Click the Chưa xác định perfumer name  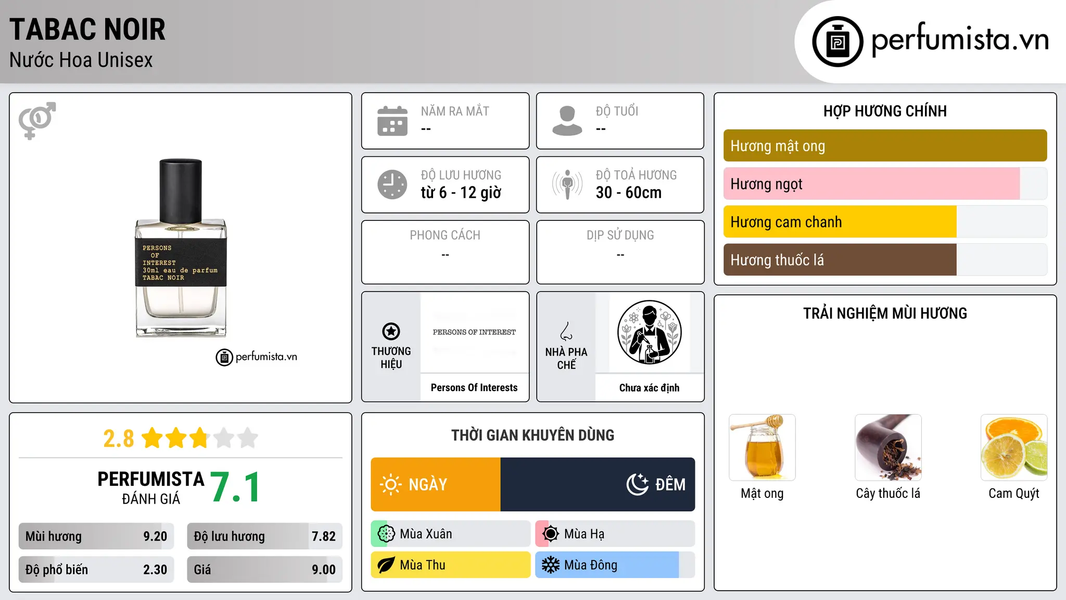coord(649,387)
